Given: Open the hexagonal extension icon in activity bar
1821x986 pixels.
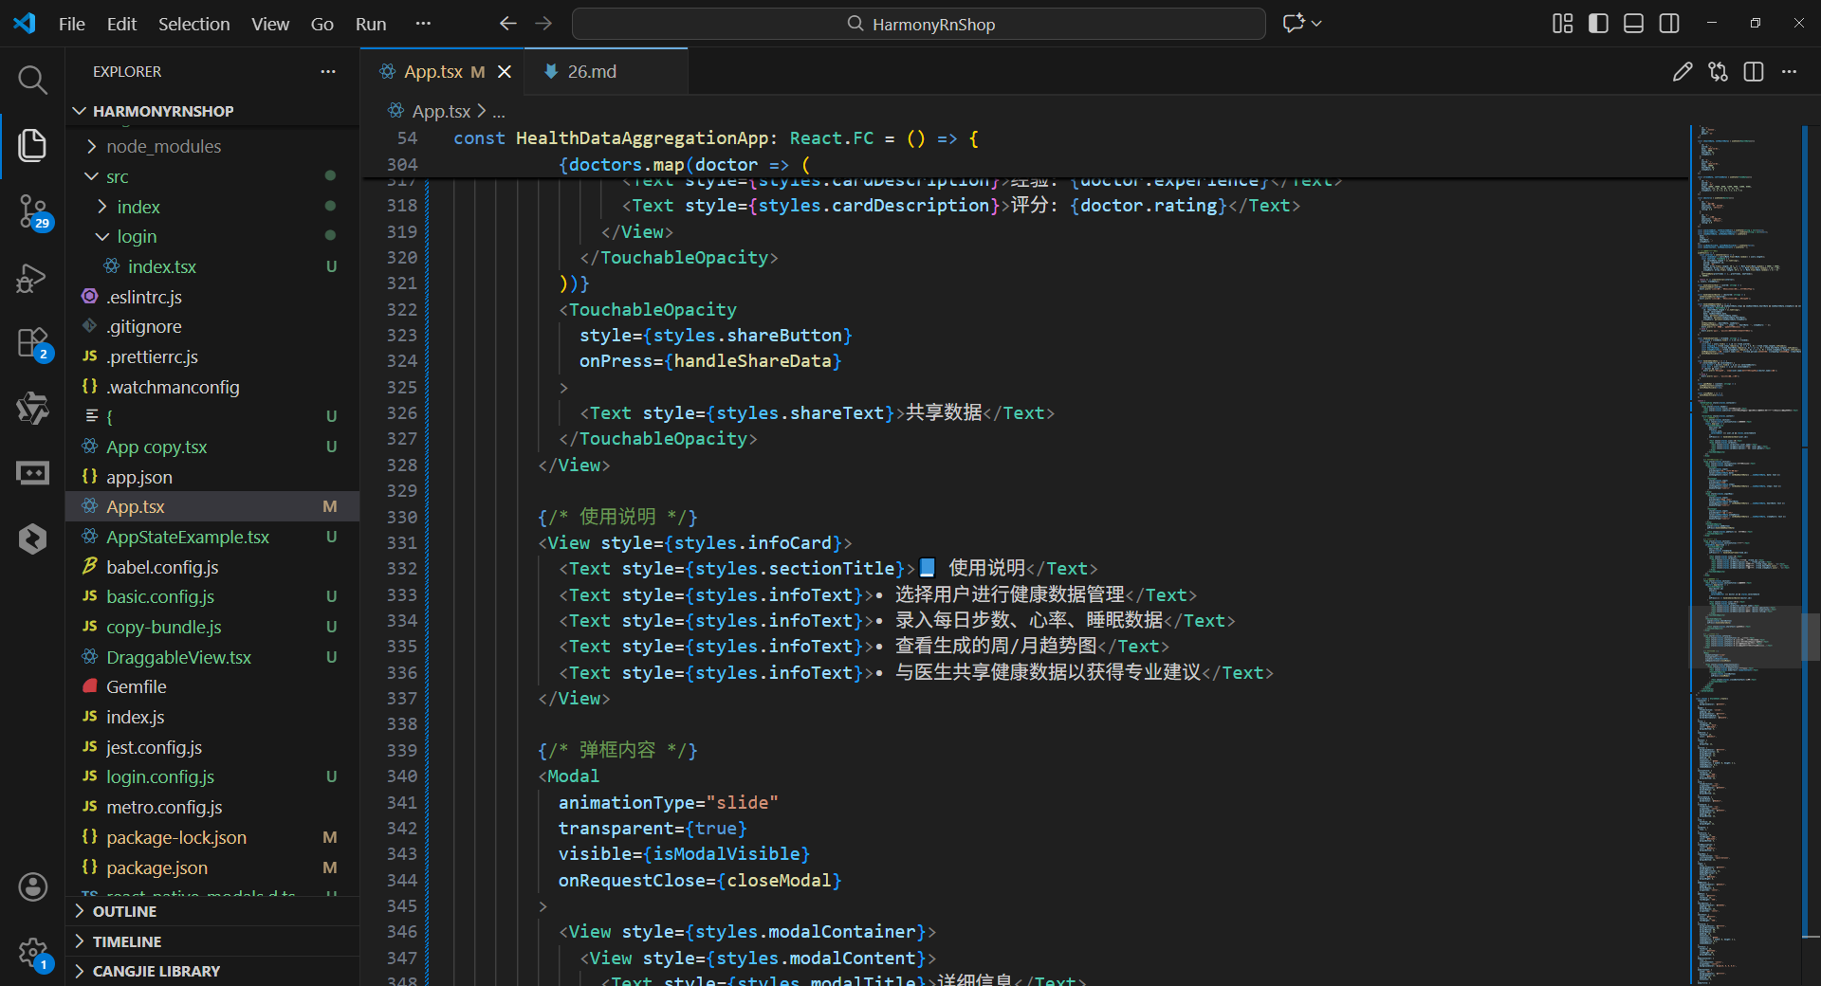Looking at the screenshot, I should 32,539.
